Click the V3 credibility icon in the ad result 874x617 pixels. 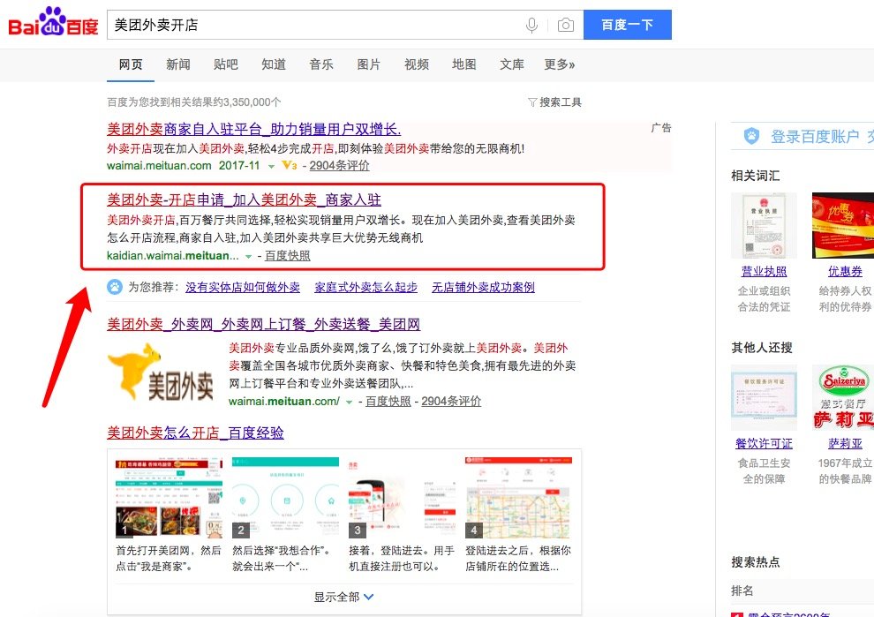point(289,167)
